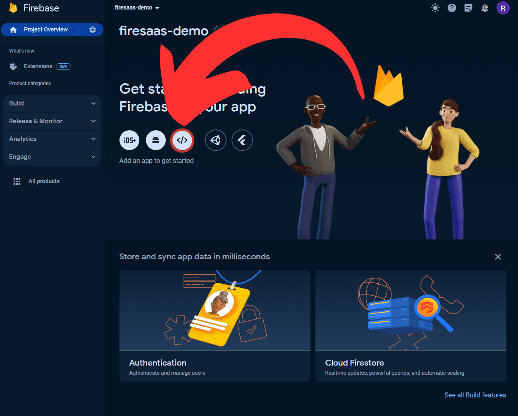Click the firesaas-demo project title heading

coord(164,31)
